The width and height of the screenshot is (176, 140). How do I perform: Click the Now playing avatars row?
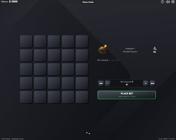point(113,60)
